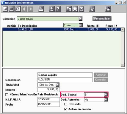127x114 pixels.
Task: Open the Selección dropdown arrow
Action: coord(81,19)
